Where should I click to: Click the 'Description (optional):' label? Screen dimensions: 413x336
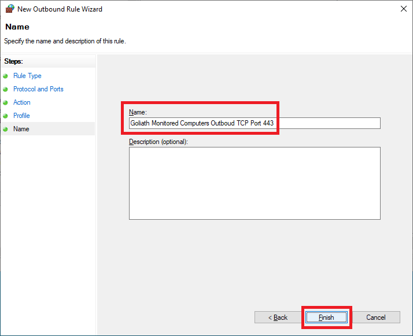158,142
